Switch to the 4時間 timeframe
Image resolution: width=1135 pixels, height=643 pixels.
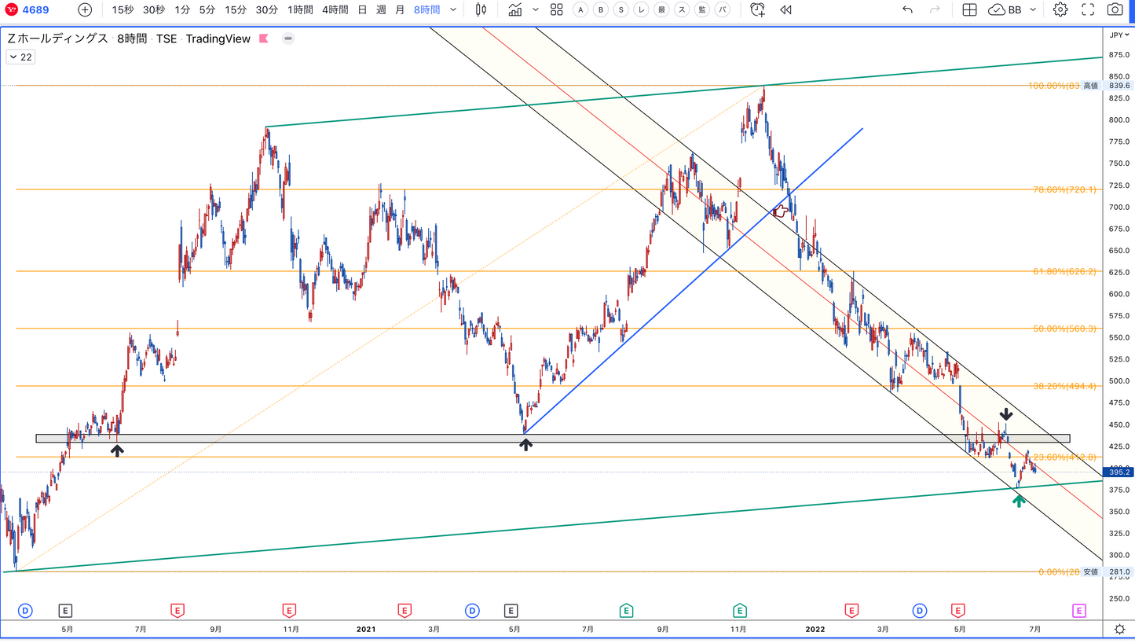point(335,9)
